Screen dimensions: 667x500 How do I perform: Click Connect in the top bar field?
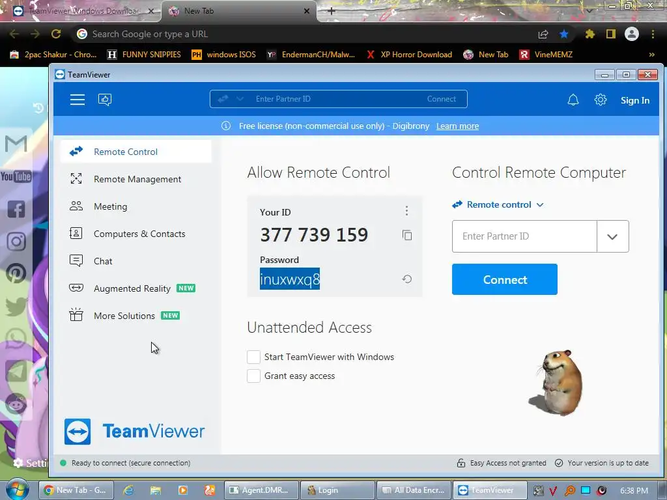(441, 99)
